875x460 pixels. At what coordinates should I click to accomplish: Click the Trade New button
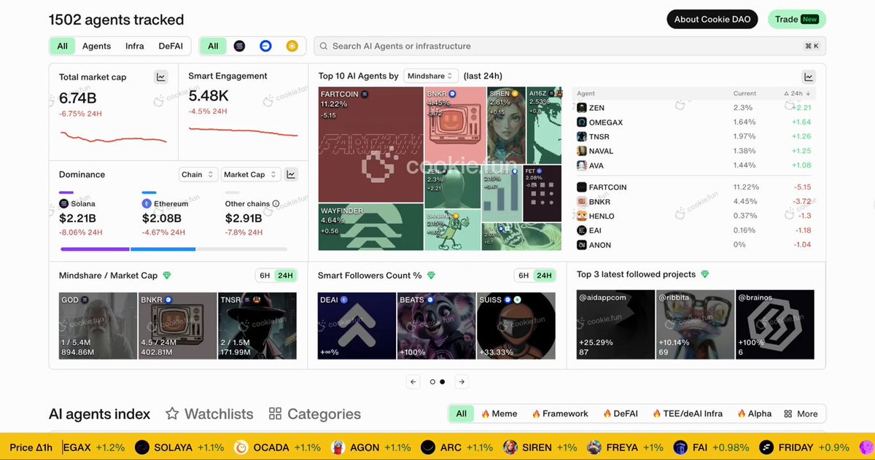(x=797, y=19)
